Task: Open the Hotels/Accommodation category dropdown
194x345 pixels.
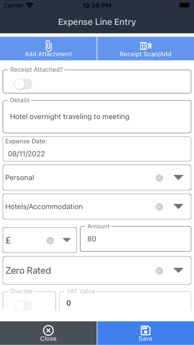Action: 178,207
